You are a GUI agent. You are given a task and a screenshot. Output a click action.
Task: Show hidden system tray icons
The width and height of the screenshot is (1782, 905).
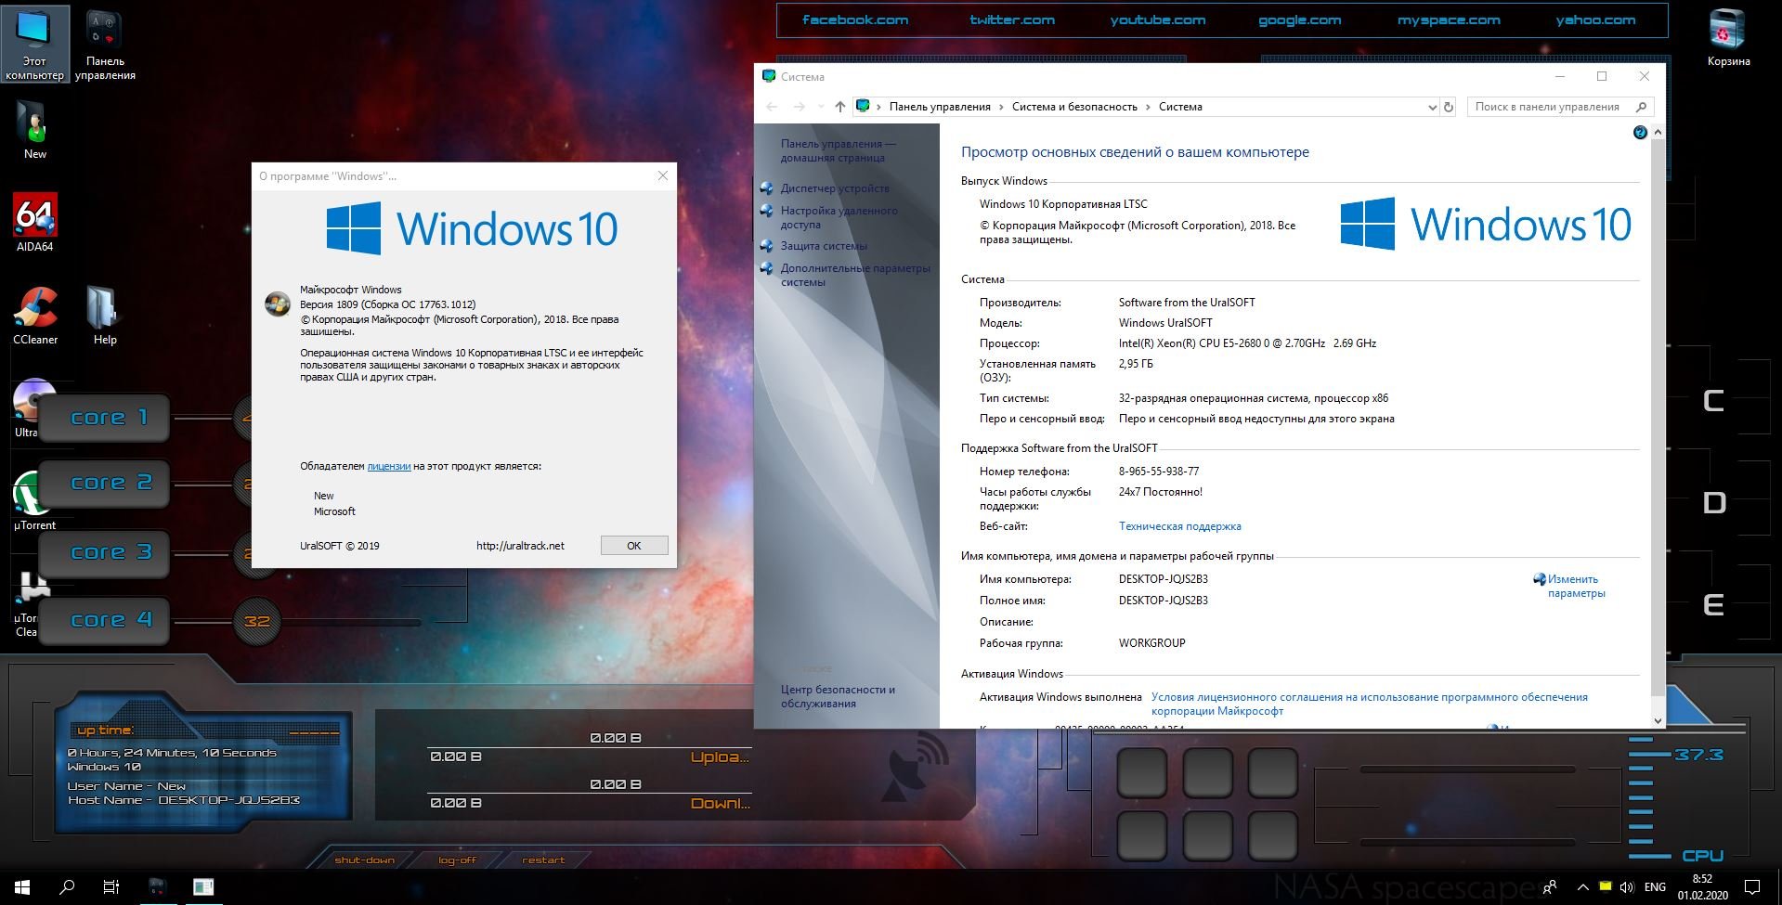(x=1582, y=887)
